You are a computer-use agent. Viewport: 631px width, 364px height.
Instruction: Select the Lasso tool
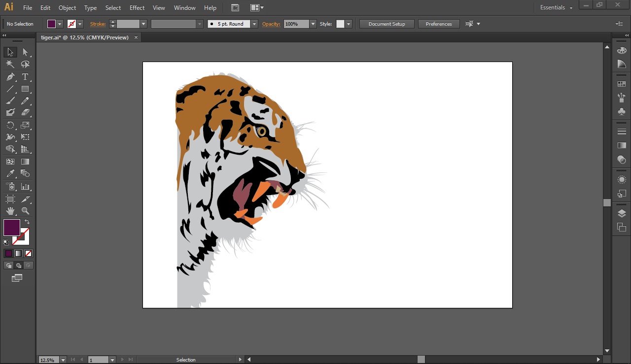pos(25,65)
